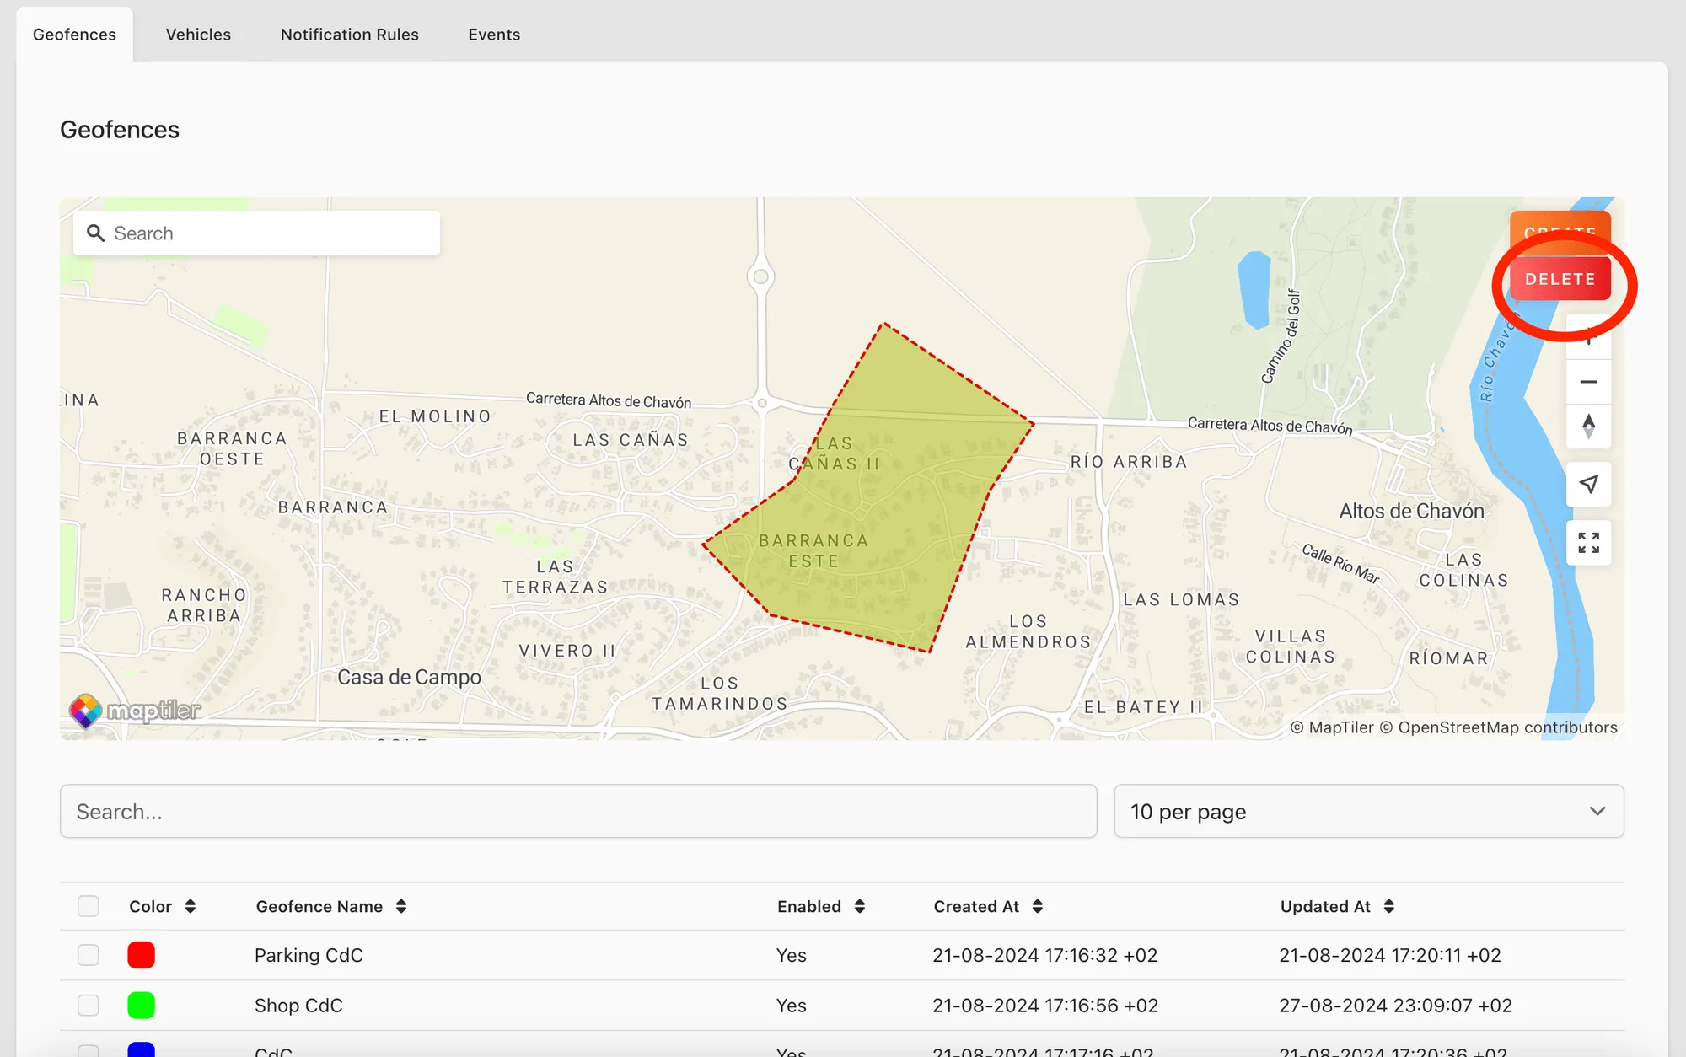Sort by Created At column arrows
This screenshot has height=1057, width=1686.
click(1038, 906)
